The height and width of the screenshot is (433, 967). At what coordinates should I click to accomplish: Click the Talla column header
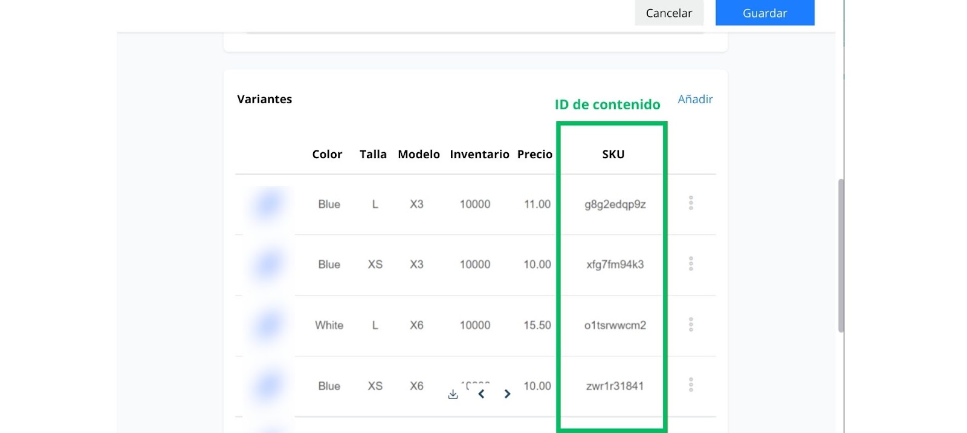[x=373, y=155]
